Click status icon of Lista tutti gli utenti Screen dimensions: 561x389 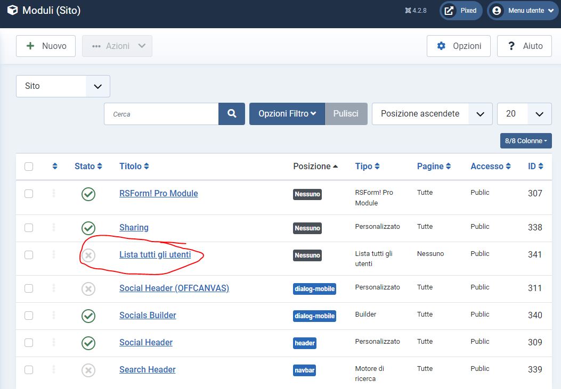pyautogui.click(x=88, y=255)
